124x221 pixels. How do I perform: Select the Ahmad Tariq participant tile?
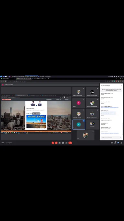tap(79, 92)
